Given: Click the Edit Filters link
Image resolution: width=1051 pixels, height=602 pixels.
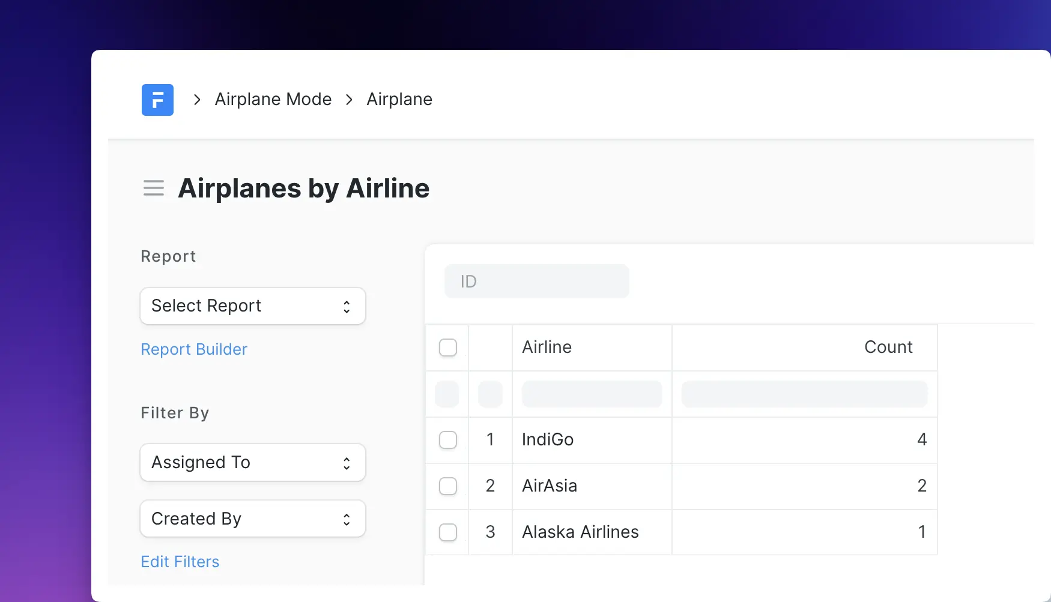Looking at the screenshot, I should coord(180,562).
